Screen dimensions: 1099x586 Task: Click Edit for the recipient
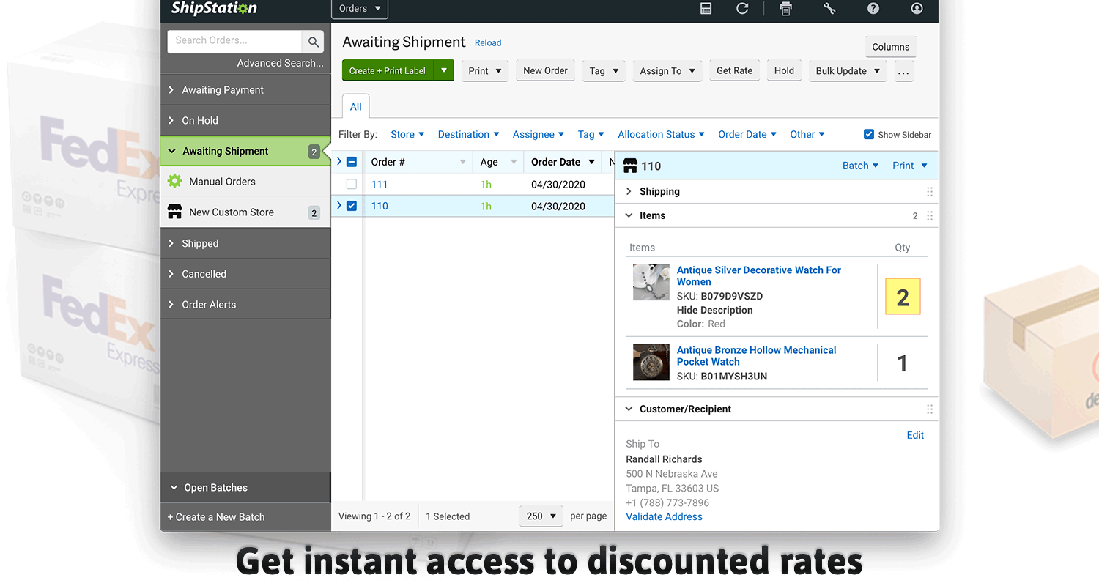(915, 435)
